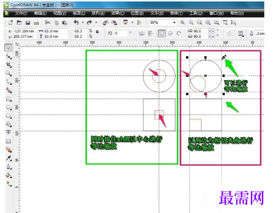Screen dimensions: 273x213
Task: Click the y position field 208.377 mm
Action: coord(25,36)
